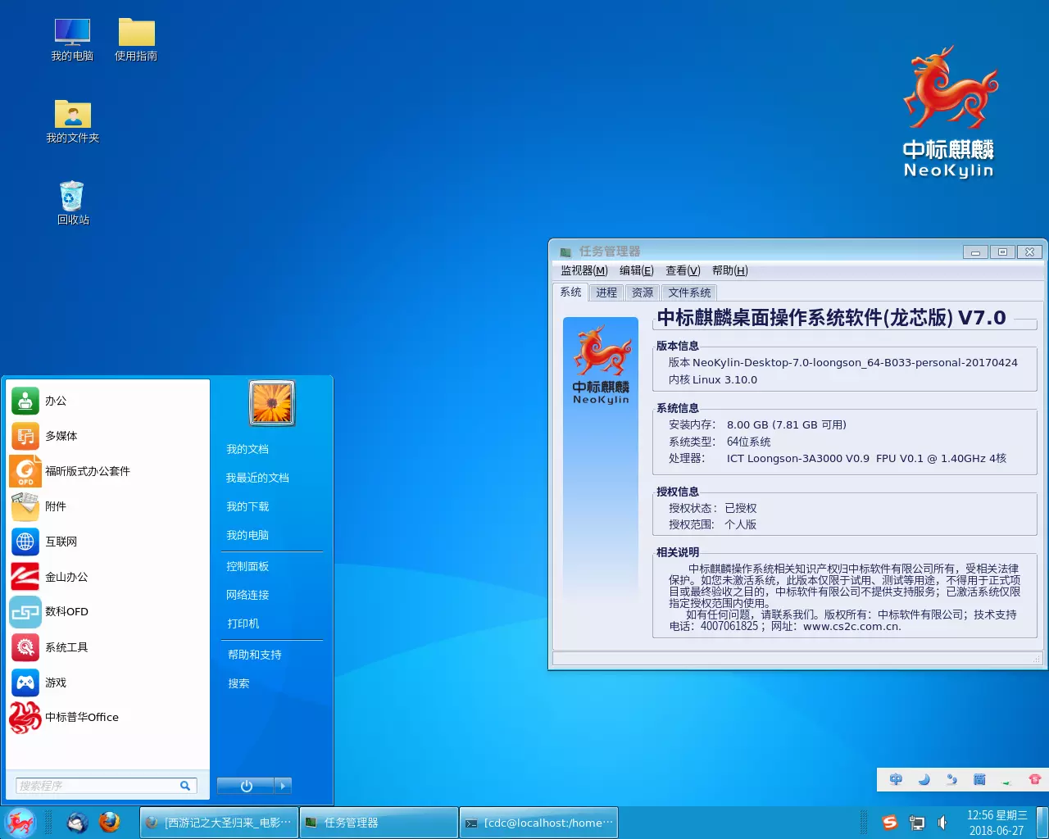Switch to the 资源 tab

[x=643, y=293]
